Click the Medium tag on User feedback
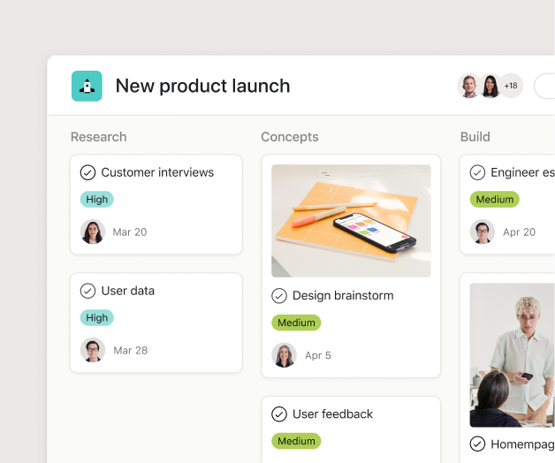Image resolution: width=555 pixels, height=463 pixels. pyautogui.click(x=296, y=441)
